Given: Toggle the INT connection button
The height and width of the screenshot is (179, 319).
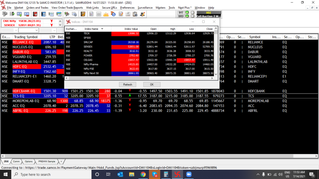Looking at the screenshot, I should tap(181, 12).
